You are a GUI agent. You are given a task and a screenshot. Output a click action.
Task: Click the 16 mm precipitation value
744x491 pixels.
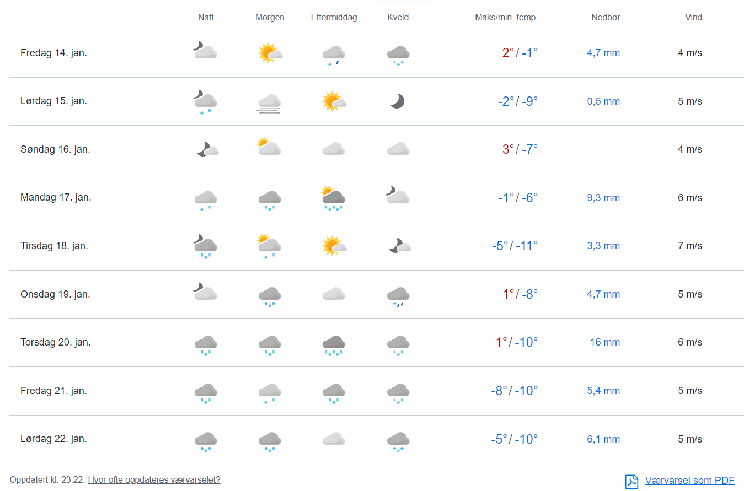[x=604, y=342]
